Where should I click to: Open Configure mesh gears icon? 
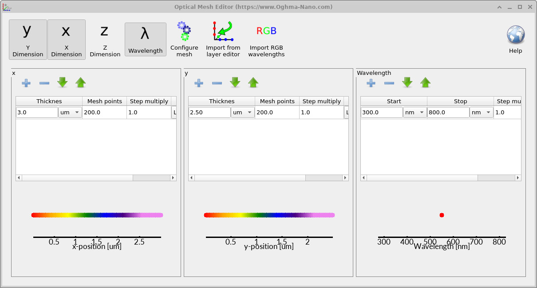click(x=184, y=31)
